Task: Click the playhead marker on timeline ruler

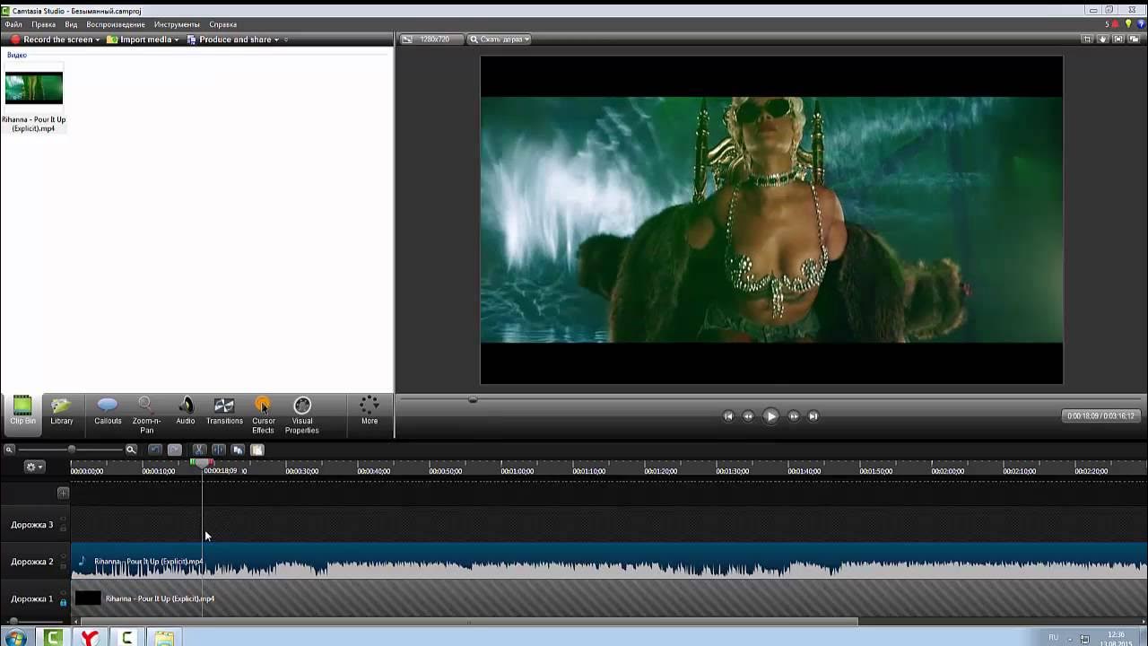Action: coord(202,462)
